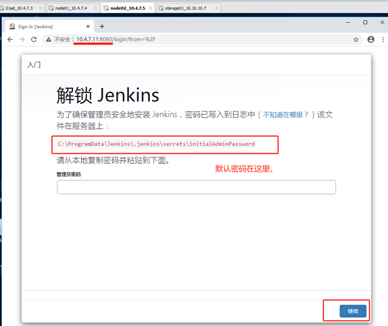The width and height of the screenshot is (388, 326).
Task: Click the 请从本地复制密码并粘贴到下面 instruction text
Action: point(113,160)
